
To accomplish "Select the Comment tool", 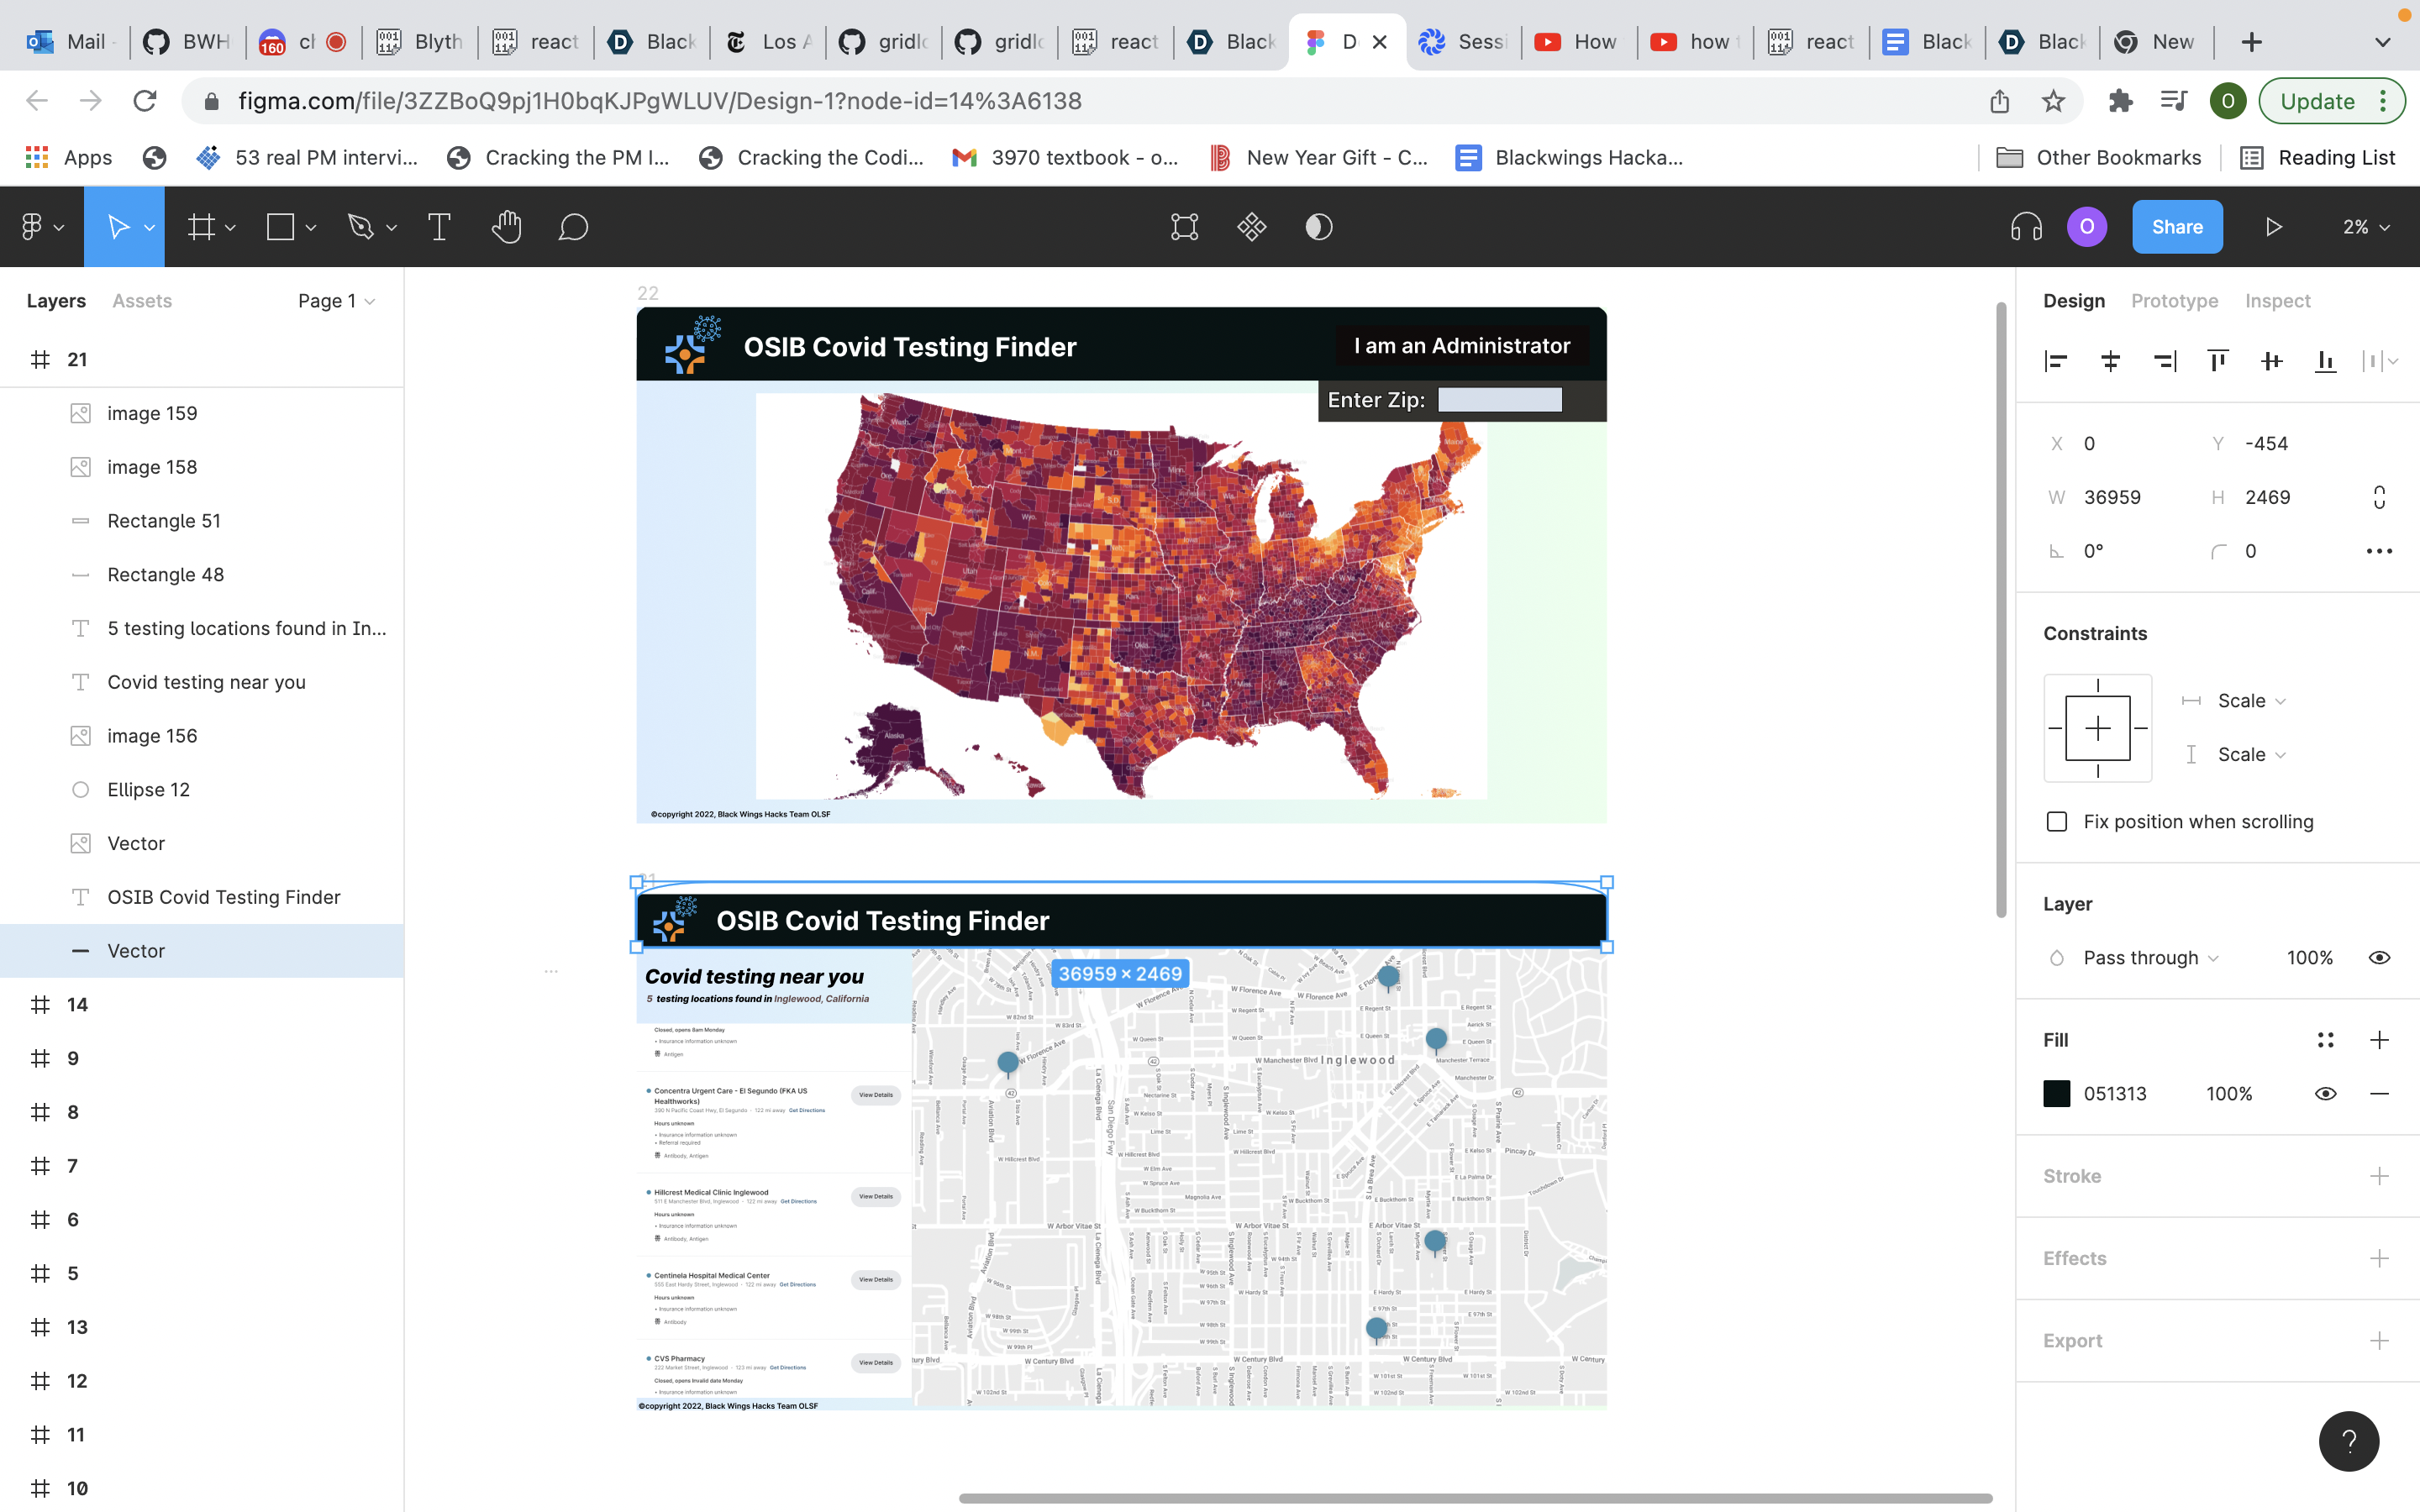I will 573,227.
